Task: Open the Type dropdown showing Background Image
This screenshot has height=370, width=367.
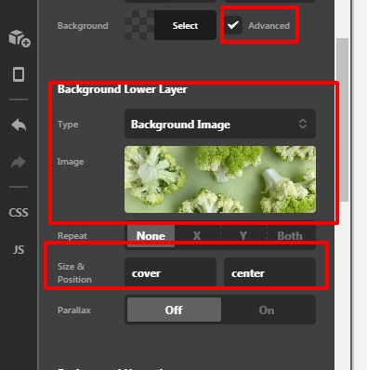Action: (x=220, y=124)
